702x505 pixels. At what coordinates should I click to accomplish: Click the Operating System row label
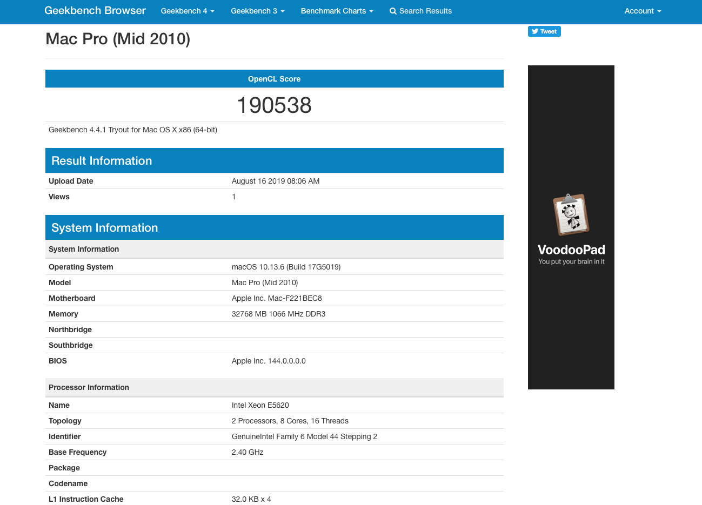[x=81, y=267]
